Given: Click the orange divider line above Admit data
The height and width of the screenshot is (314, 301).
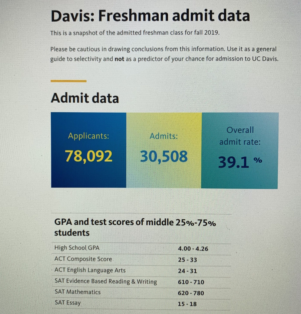Looking at the screenshot, I should coord(68,81).
